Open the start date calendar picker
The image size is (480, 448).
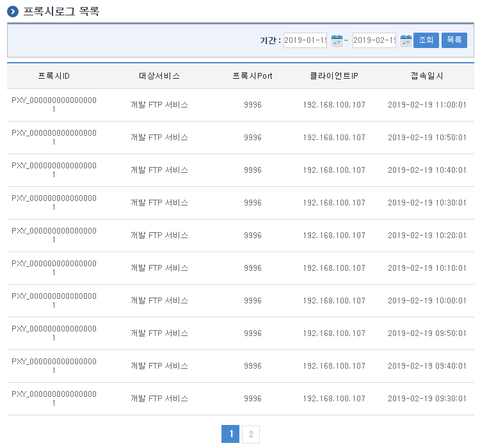[x=337, y=40]
